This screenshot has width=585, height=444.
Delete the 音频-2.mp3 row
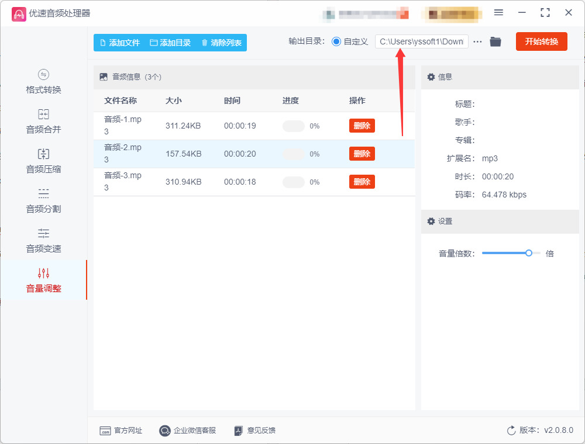362,154
